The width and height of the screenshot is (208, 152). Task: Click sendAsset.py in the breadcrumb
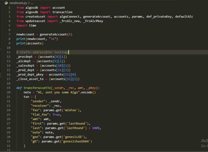18,3
